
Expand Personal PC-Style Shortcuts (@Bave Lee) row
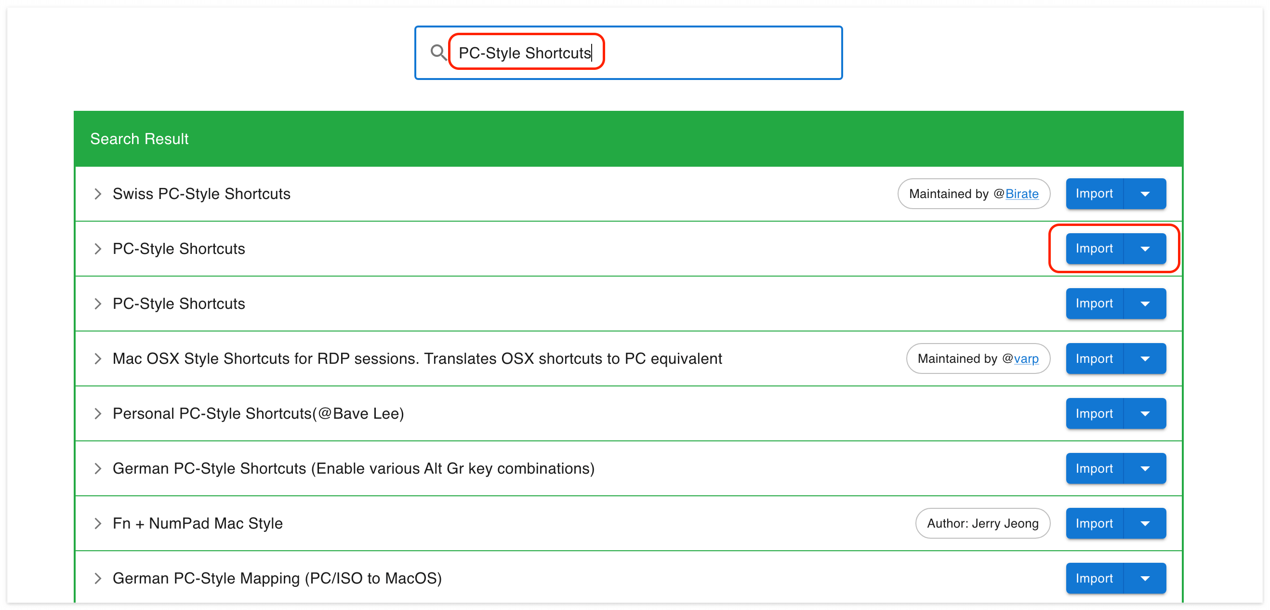[98, 413]
